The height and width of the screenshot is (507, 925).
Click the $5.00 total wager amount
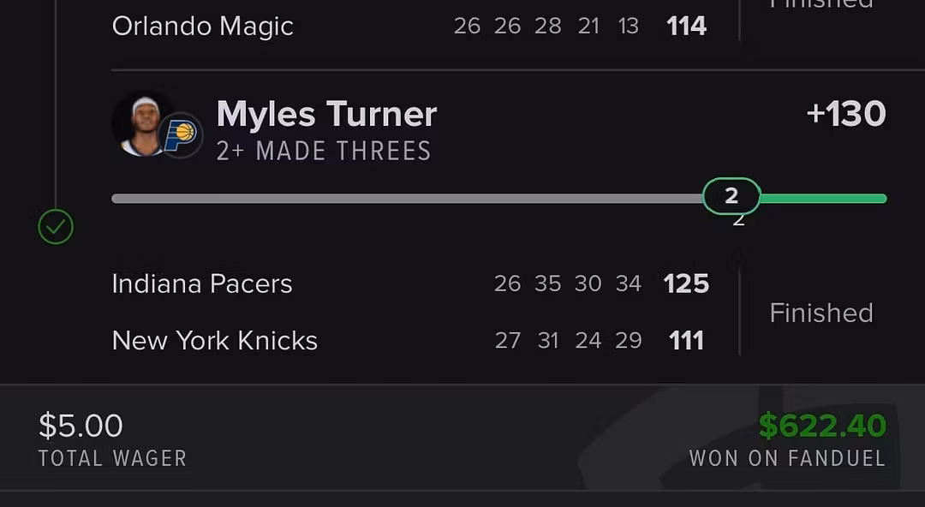coord(81,426)
